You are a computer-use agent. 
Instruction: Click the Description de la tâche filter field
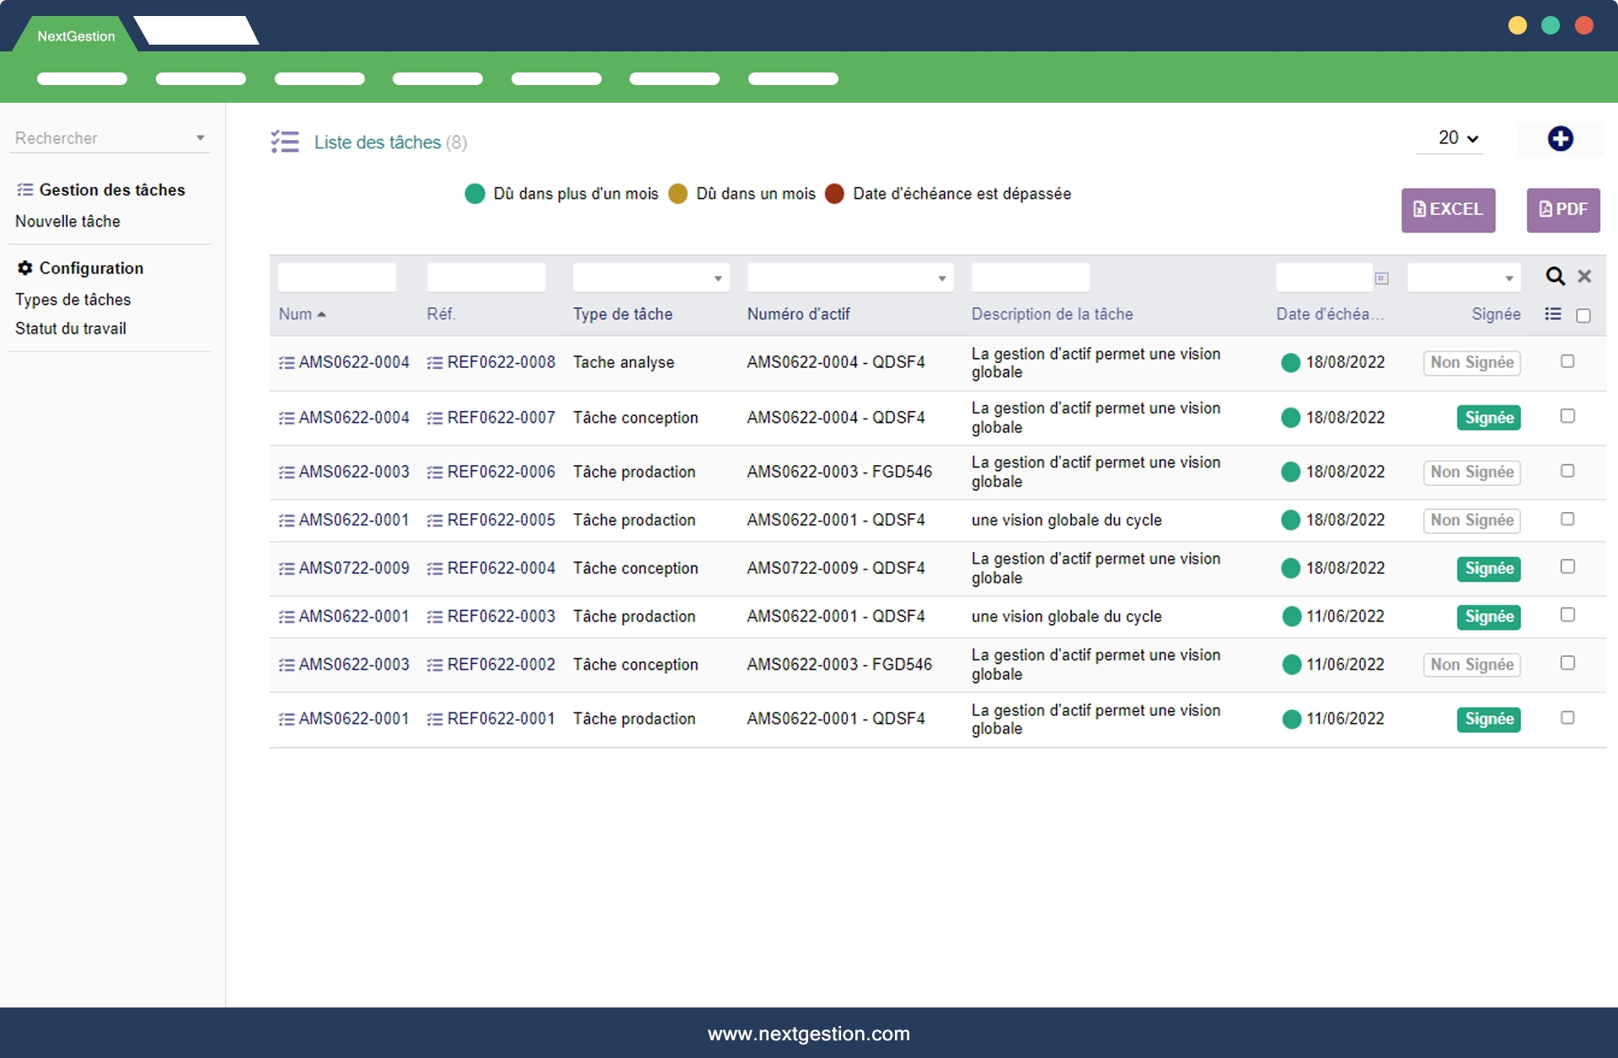pyautogui.click(x=1030, y=278)
